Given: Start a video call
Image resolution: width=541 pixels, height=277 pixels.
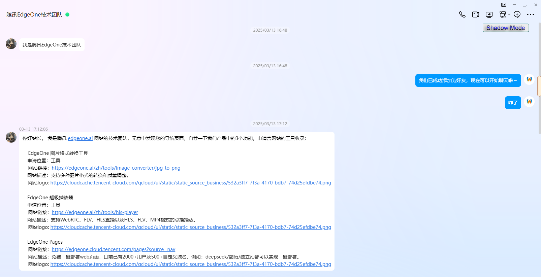Looking at the screenshot, I should [x=476, y=14].
